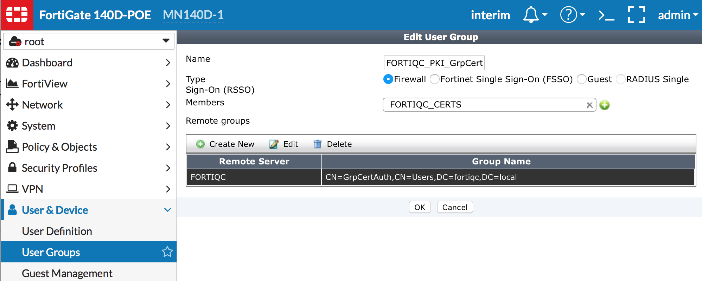This screenshot has width=702, height=281.
Task: Expand the System menu chevron
Action: click(x=168, y=126)
